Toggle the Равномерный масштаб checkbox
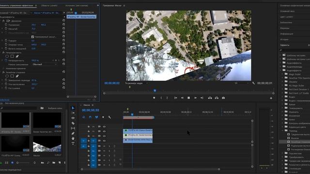The width and height of the screenshot is (310, 174). [x=32, y=37]
